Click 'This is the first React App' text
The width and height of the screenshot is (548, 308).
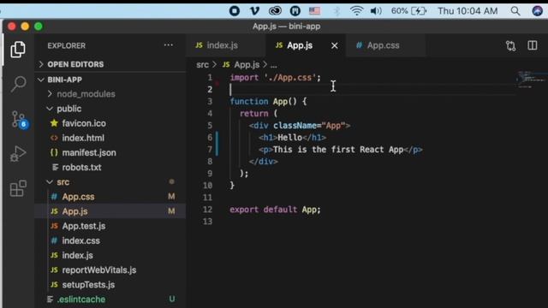(338, 150)
